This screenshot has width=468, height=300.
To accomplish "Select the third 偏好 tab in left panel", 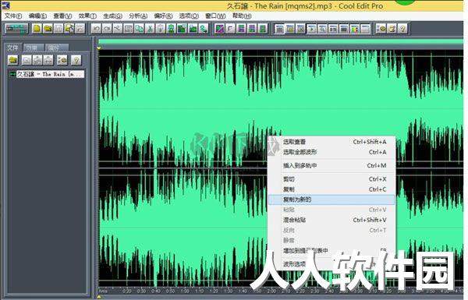I will pyautogui.click(x=56, y=48).
